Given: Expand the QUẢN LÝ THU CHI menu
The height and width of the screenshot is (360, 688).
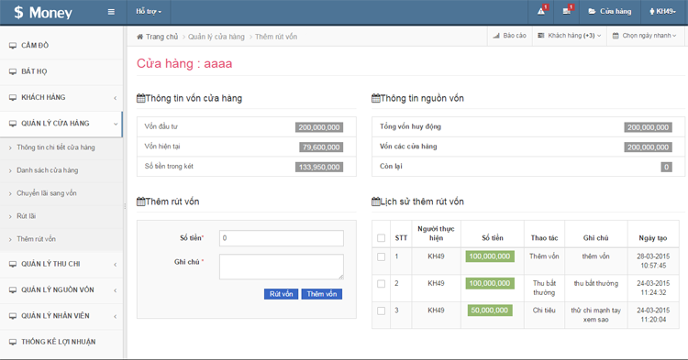Looking at the screenshot, I should tap(61, 264).
